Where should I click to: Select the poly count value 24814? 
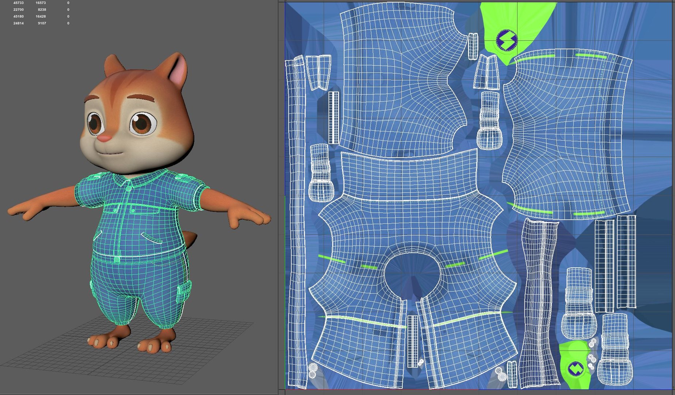(19, 23)
